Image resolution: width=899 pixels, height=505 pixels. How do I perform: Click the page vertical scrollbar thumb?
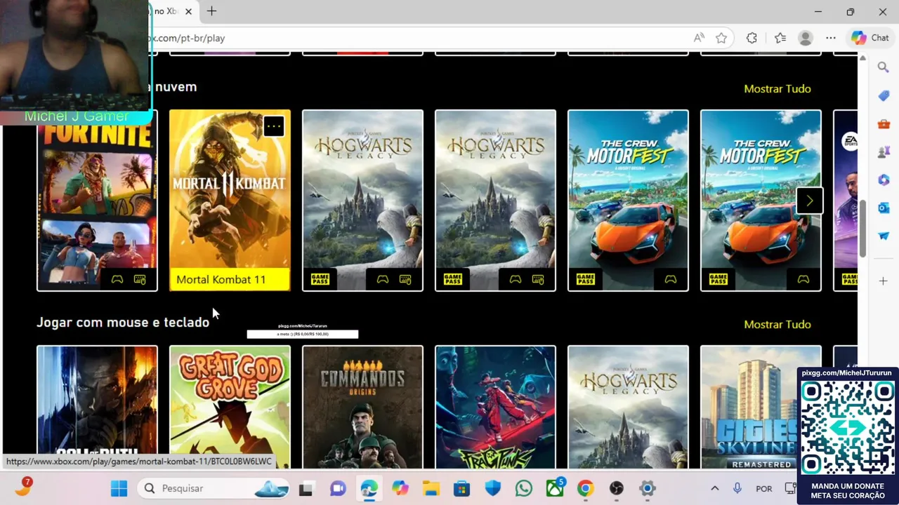862,229
